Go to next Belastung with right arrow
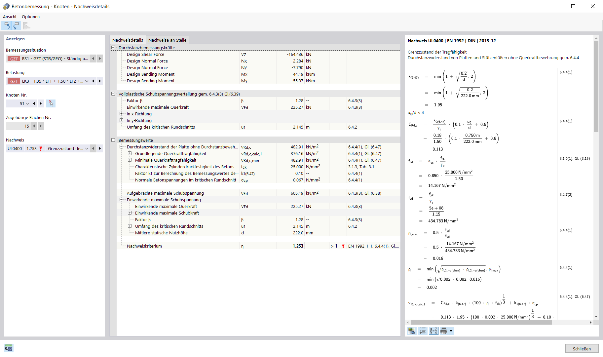 pyautogui.click(x=100, y=81)
